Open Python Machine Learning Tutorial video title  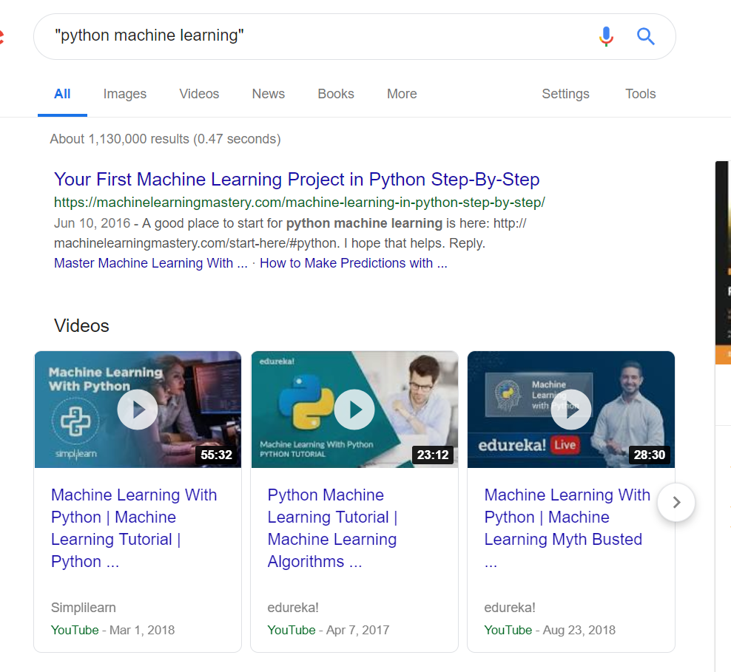coord(332,528)
